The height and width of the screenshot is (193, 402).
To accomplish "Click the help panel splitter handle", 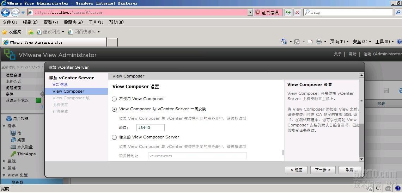I will 283,152.
